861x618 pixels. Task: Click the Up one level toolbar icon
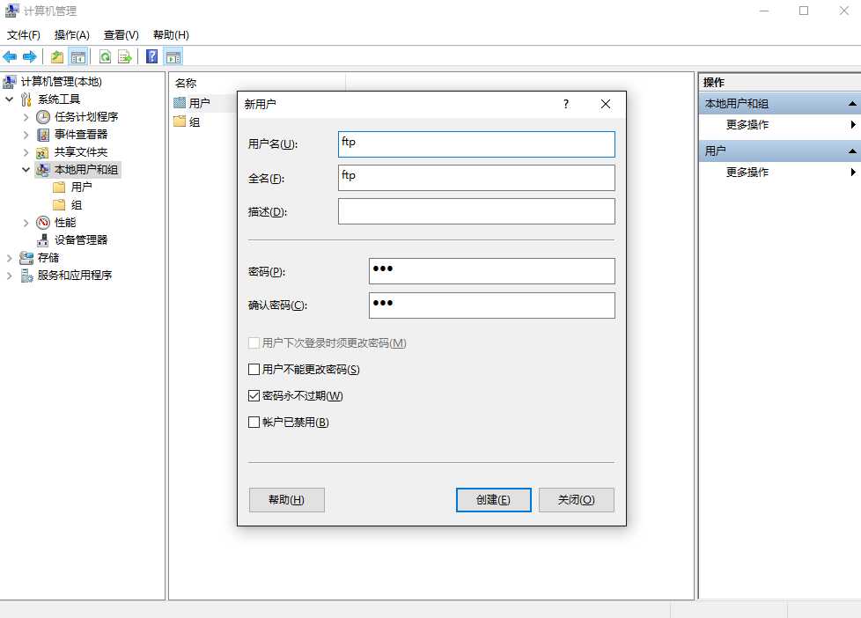pos(57,56)
